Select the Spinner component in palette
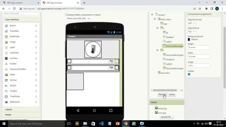 13,80
